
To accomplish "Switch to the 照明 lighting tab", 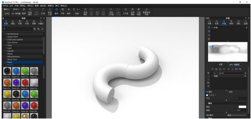I will 231,22.
